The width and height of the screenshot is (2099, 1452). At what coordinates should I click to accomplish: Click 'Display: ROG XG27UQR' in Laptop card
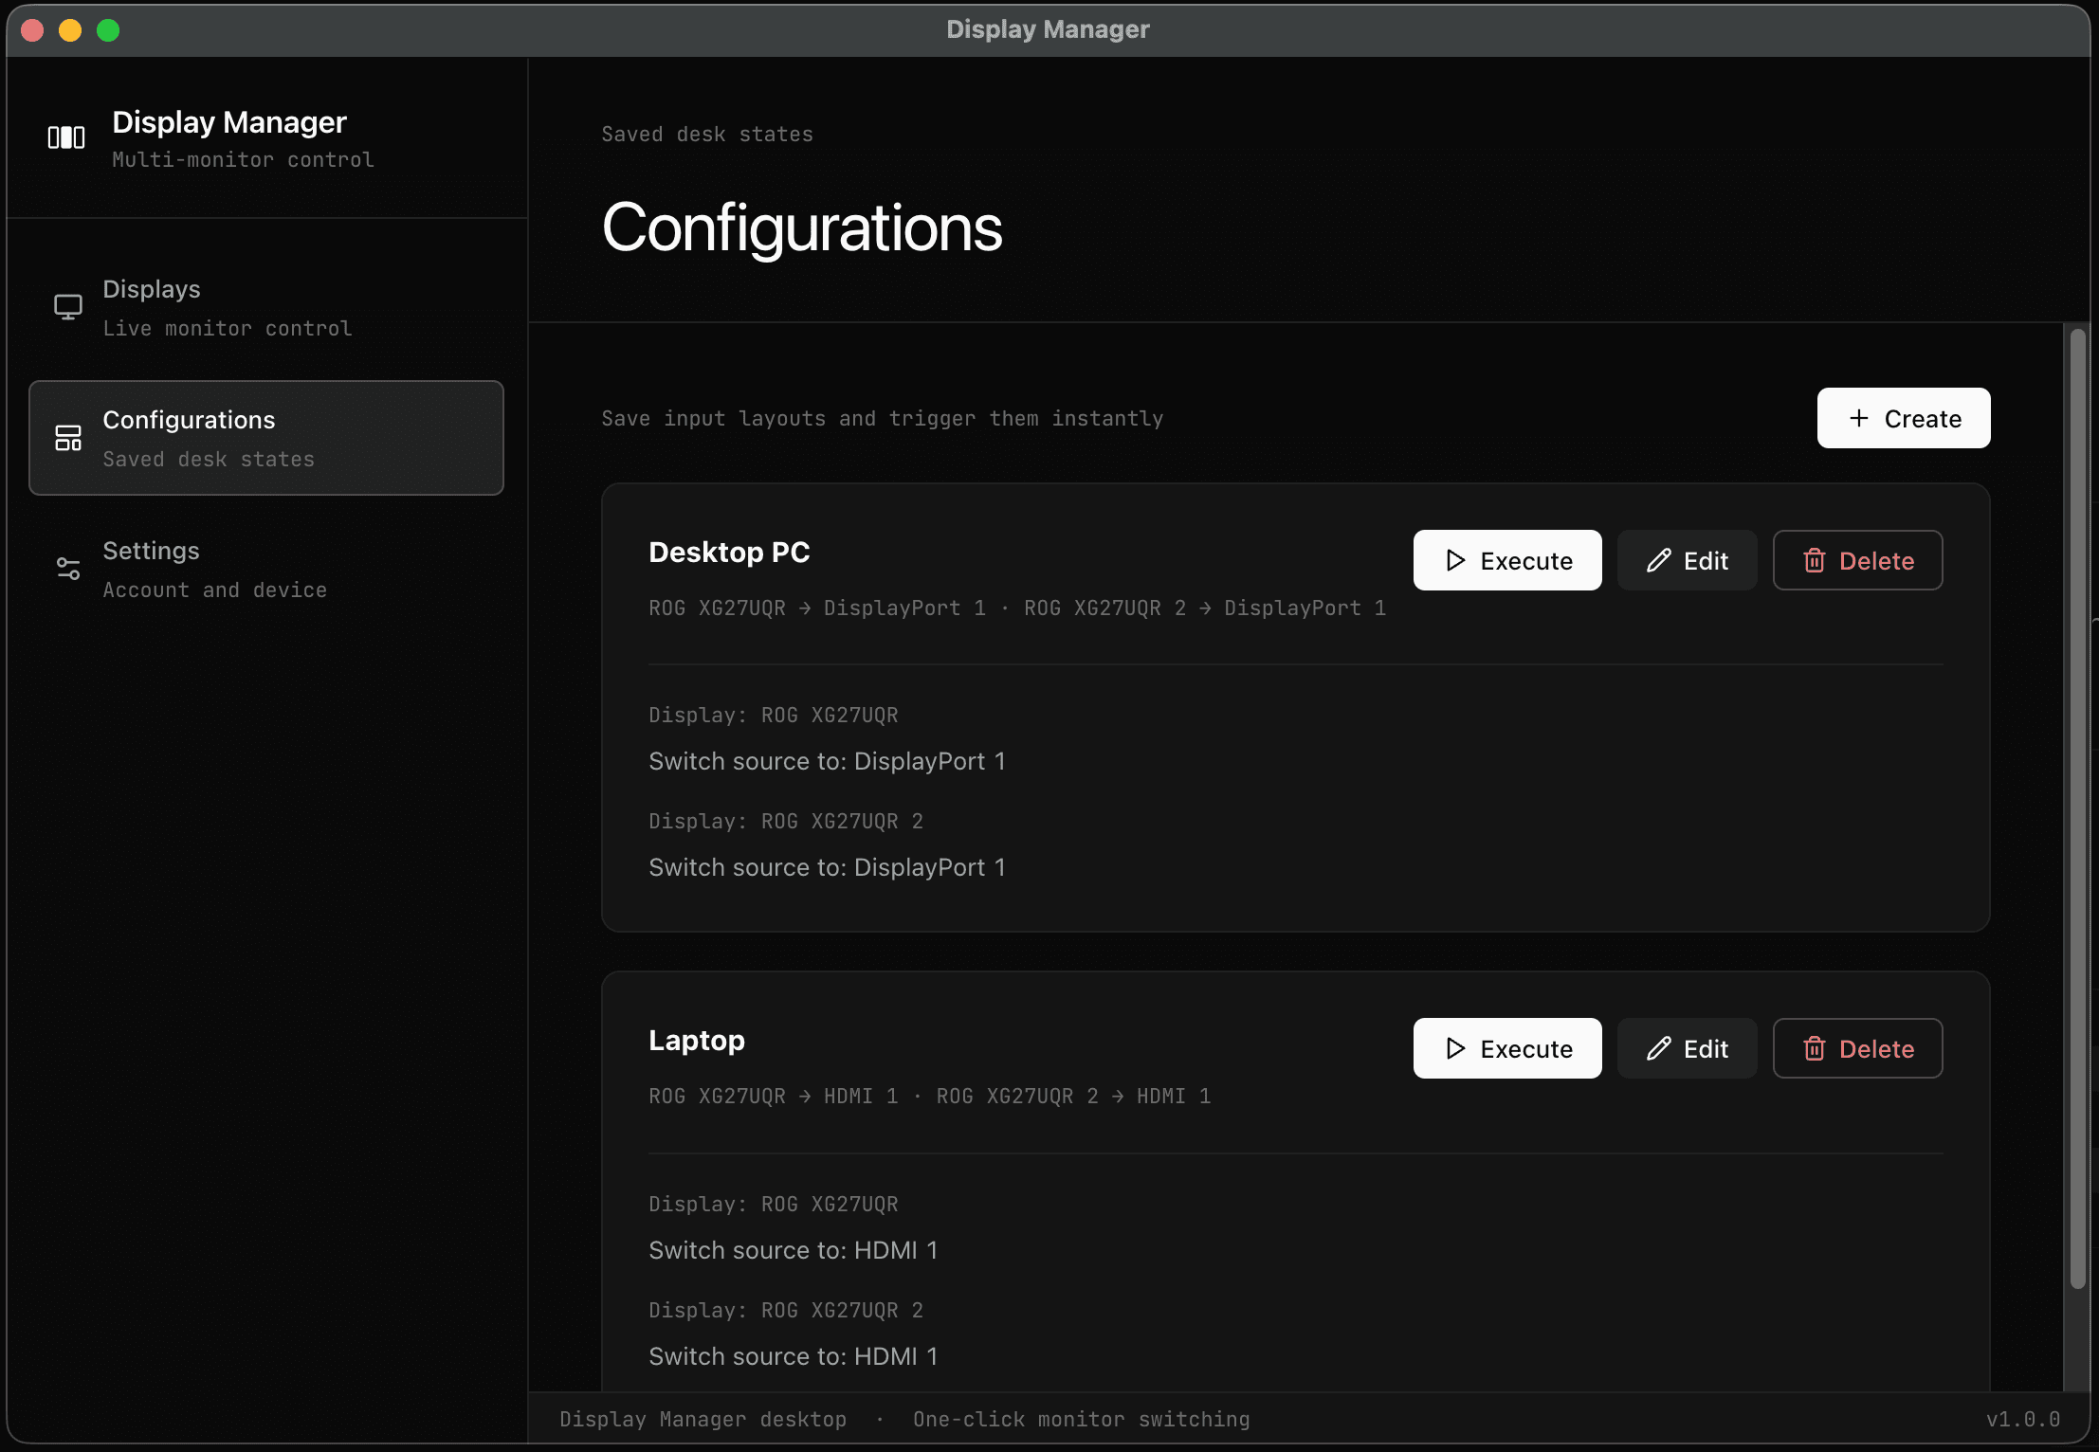[774, 1205]
